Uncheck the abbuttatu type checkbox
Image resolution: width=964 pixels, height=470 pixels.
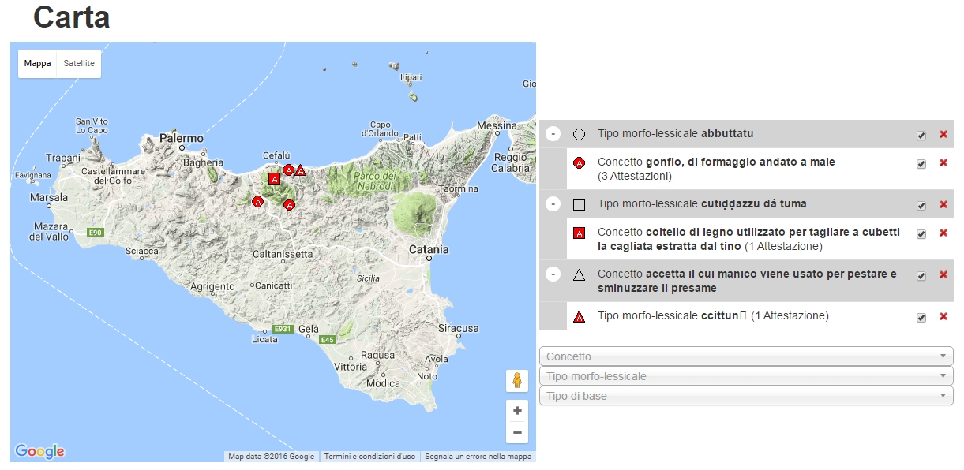(x=921, y=136)
